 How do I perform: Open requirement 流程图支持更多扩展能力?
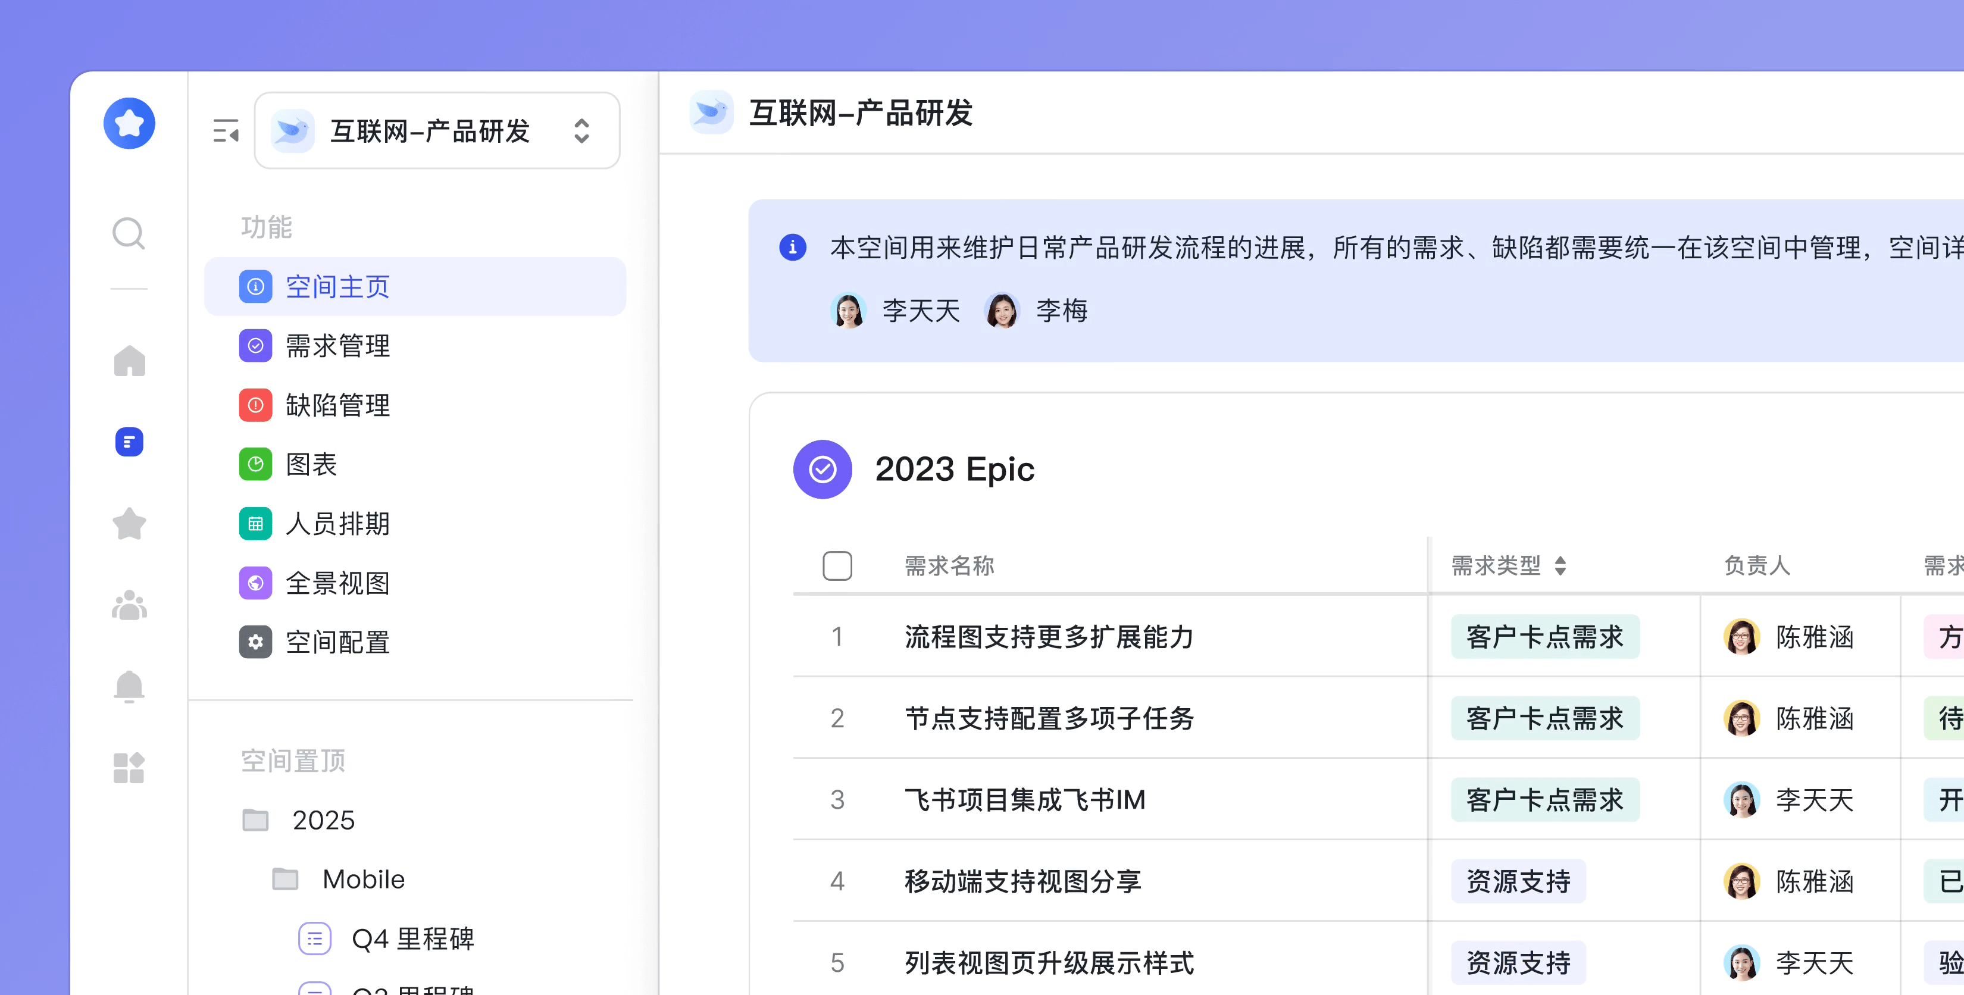tap(1049, 637)
